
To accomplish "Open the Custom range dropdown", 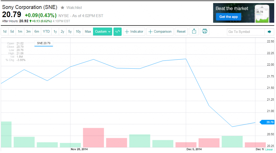I will (x=102, y=32).
